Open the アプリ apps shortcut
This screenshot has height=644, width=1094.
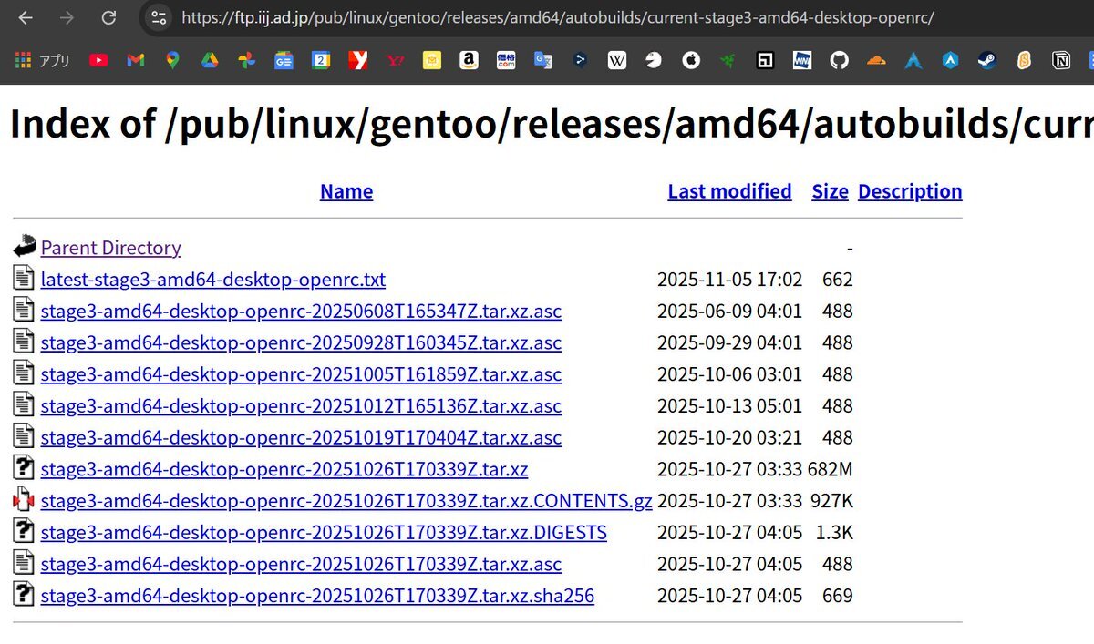(42, 61)
